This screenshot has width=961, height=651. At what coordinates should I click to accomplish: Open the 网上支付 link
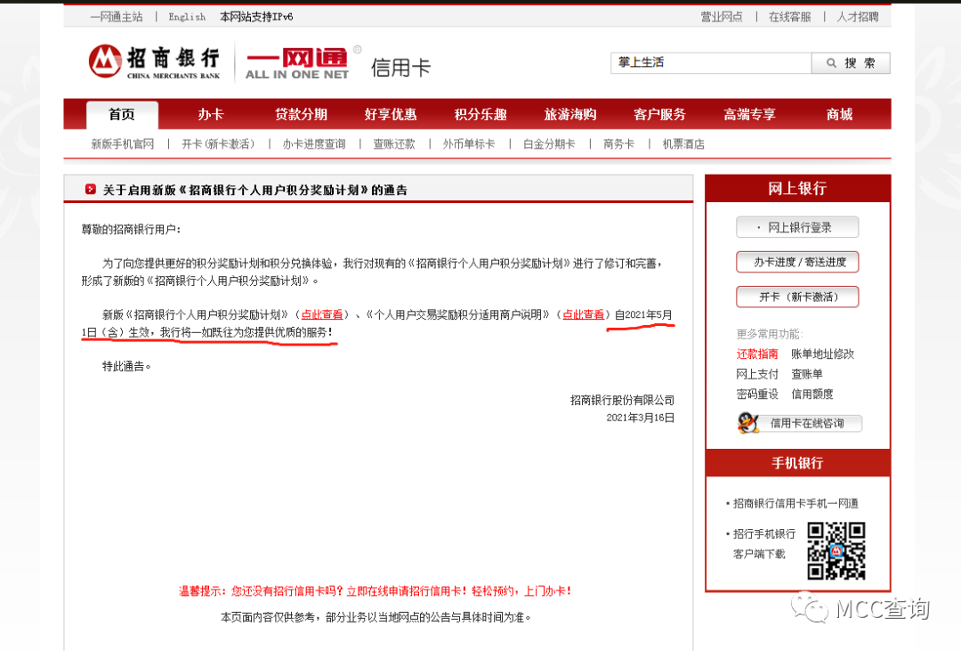coord(757,374)
